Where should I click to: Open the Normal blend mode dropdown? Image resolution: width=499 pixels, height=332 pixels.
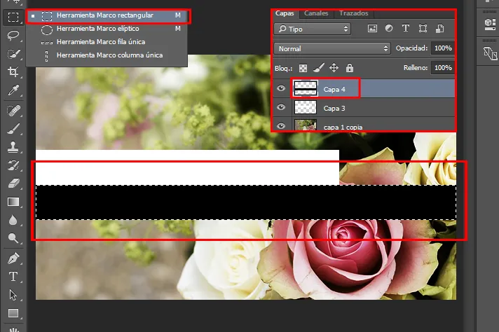click(x=332, y=48)
